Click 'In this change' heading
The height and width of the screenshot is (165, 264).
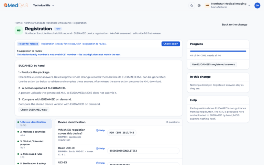(x=200, y=77)
